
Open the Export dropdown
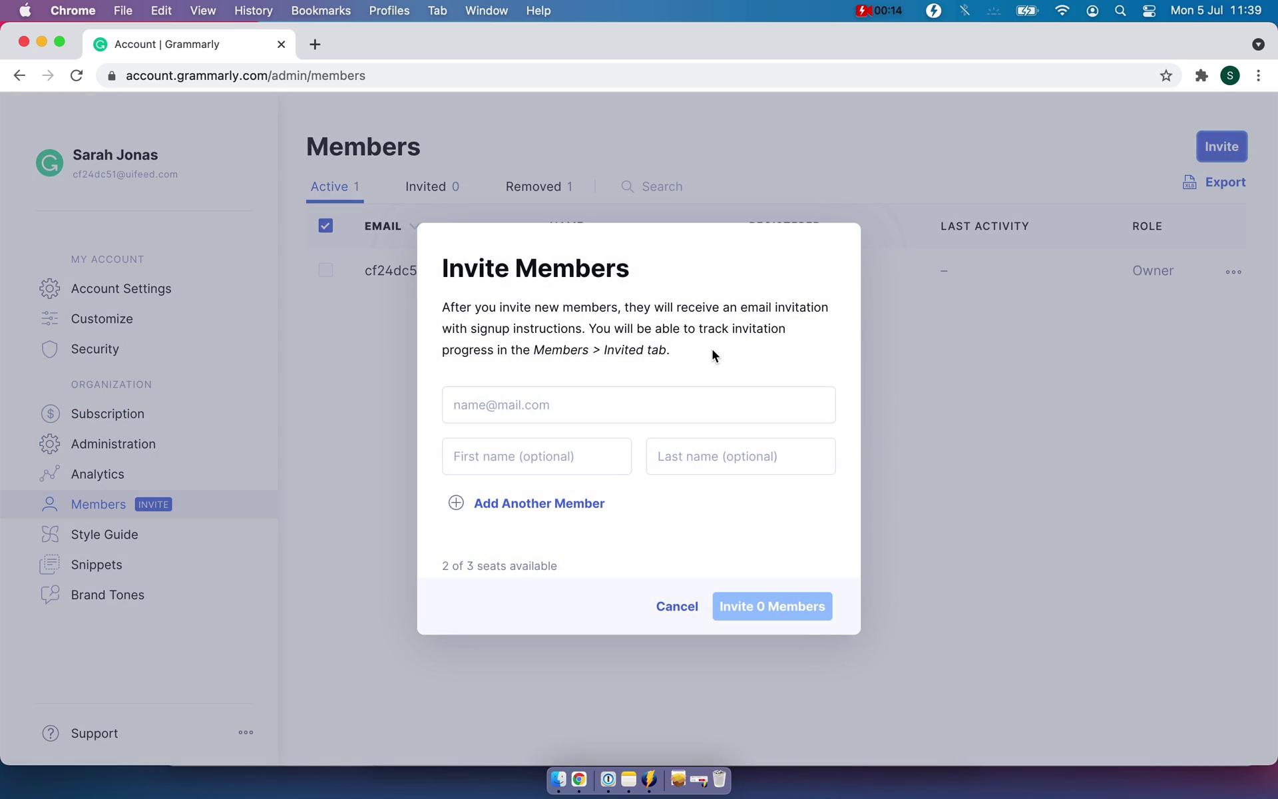tap(1215, 181)
